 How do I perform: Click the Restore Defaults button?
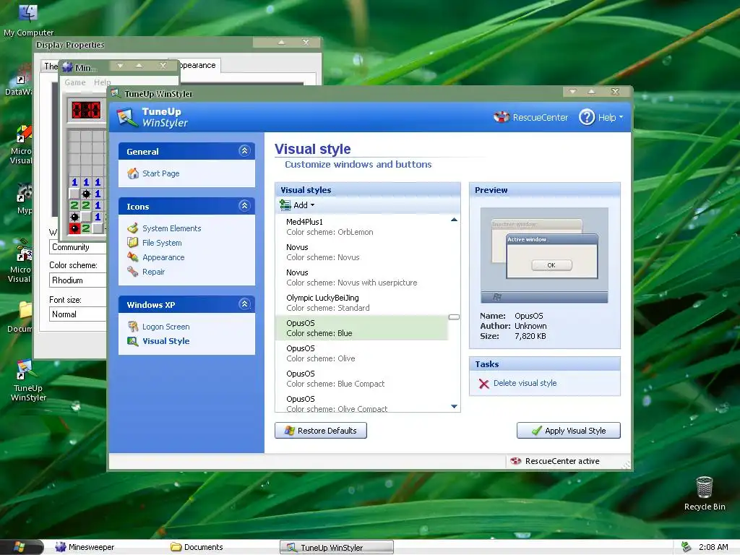click(321, 431)
